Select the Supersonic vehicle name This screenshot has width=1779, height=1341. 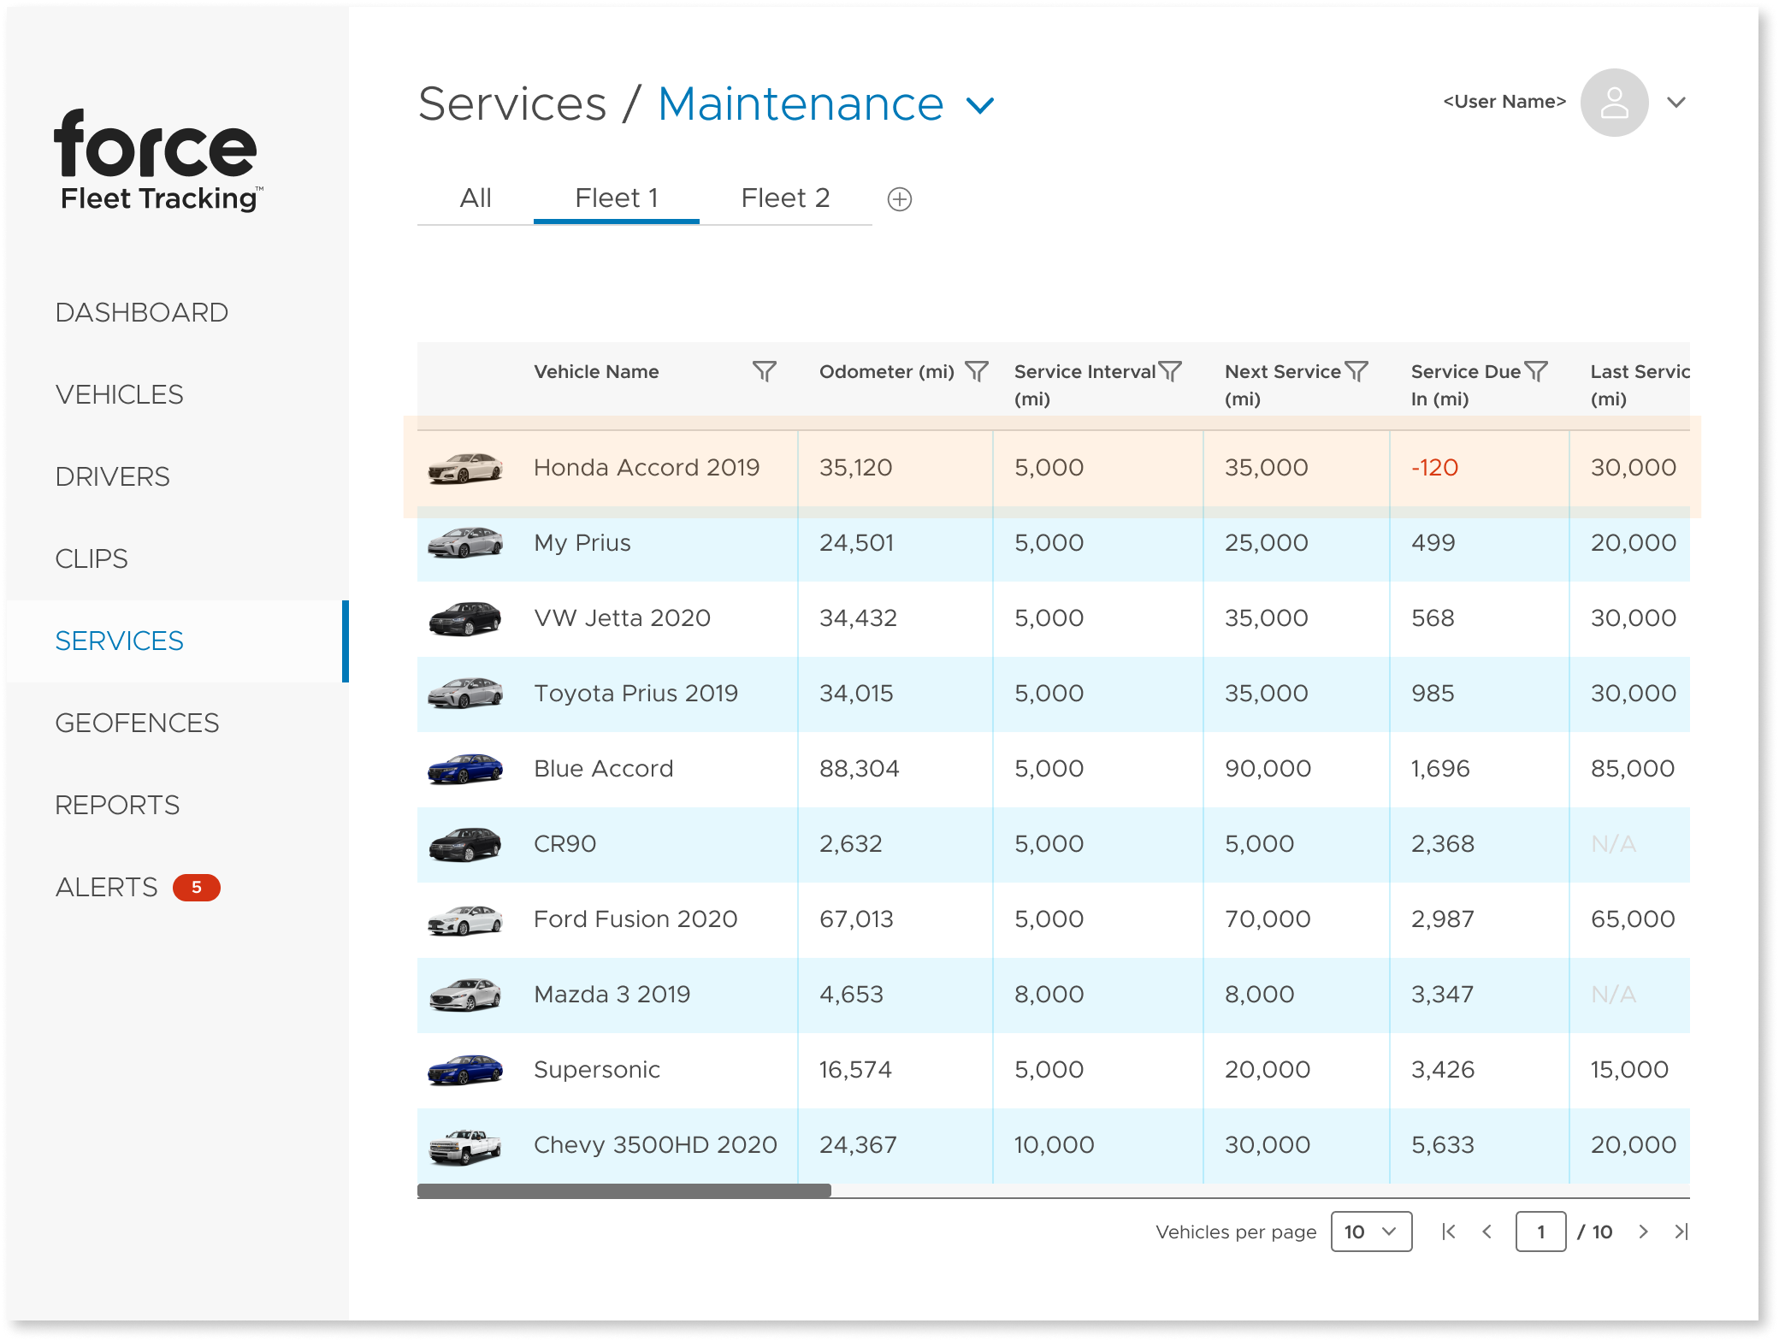tap(597, 1070)
